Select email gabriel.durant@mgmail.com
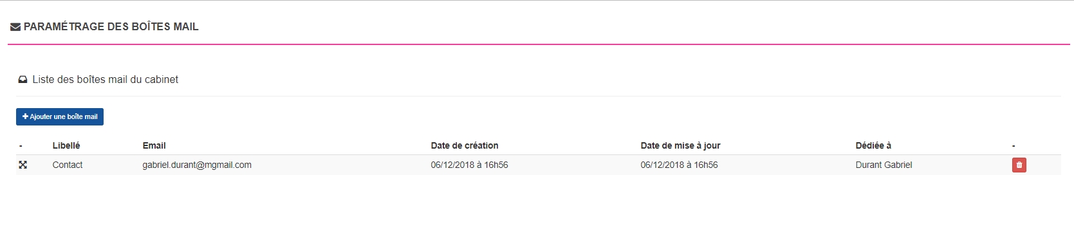The image size is (1074, 240). point(197,165)
